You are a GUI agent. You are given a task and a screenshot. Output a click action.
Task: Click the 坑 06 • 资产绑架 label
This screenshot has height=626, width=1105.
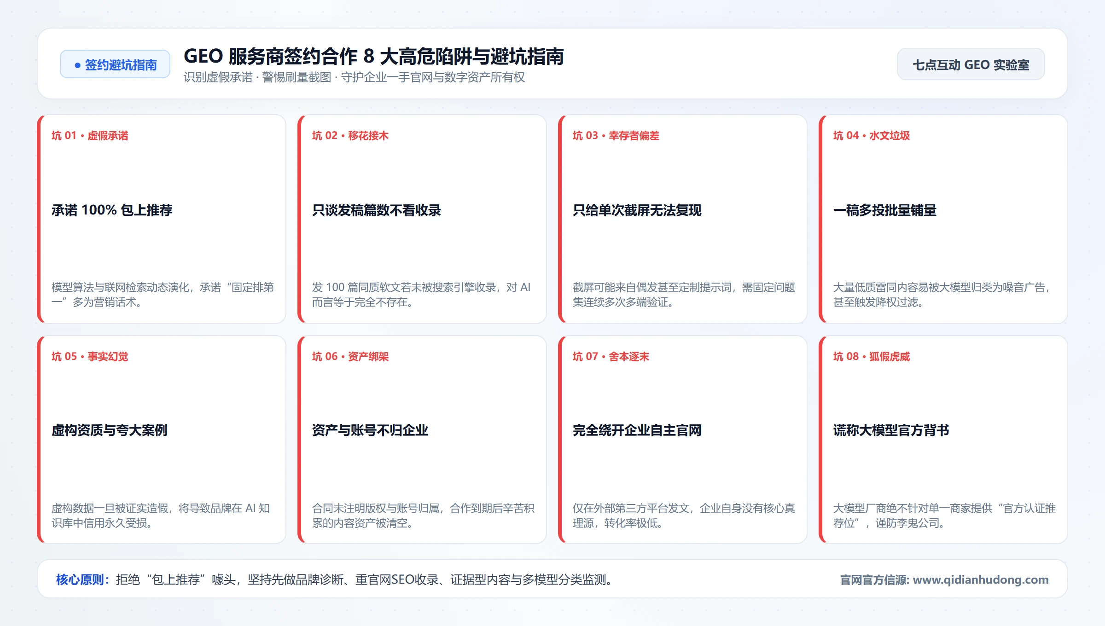pos(350,356)
